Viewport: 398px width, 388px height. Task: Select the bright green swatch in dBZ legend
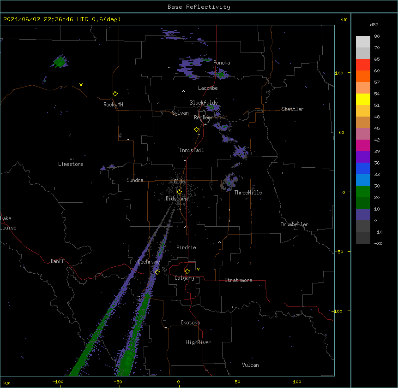[x=363, y=192]
